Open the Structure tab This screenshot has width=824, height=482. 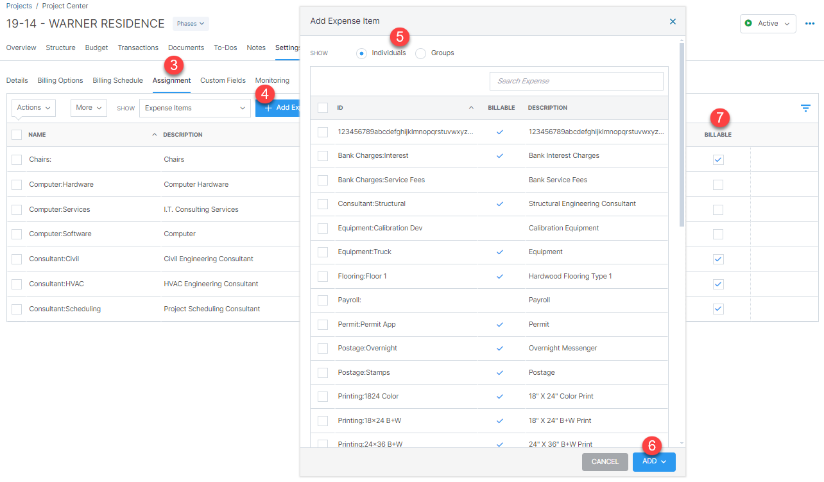point(60,47)
